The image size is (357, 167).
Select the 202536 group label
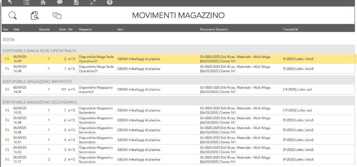tap(9, 40)
